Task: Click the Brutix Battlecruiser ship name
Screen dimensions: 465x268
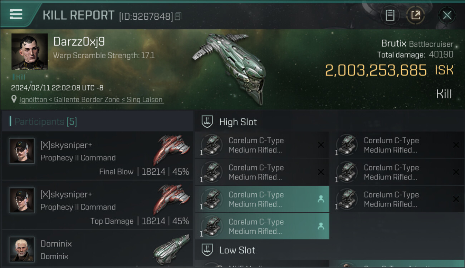Action: (x=417, y=44)
